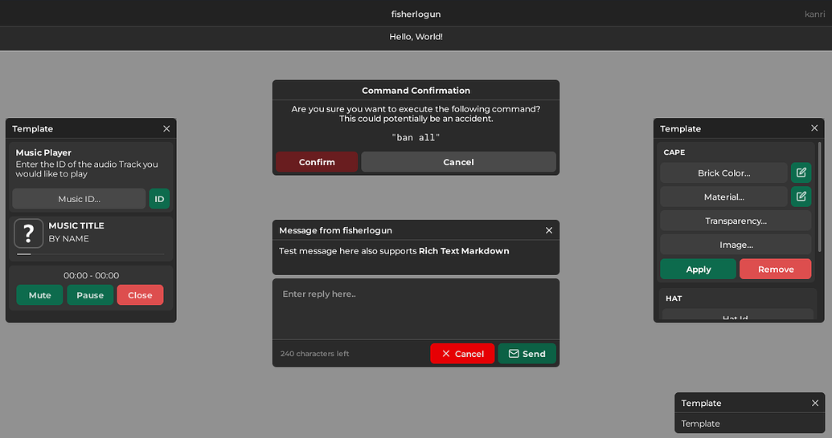Click the Material field
Screen dimensions: 832x438
pyautogui.click(x=723, y=197)
